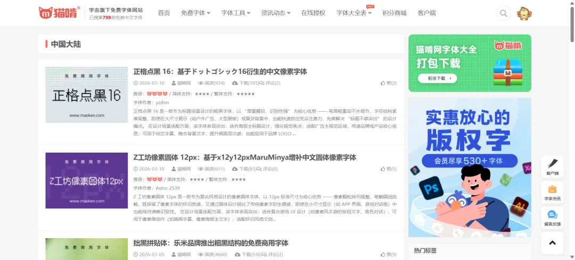Image resolution: width=575 pixels, height=260 pixels.
Task: Expand the 字体工具 dropdown menu
Action: pos(236,13)
